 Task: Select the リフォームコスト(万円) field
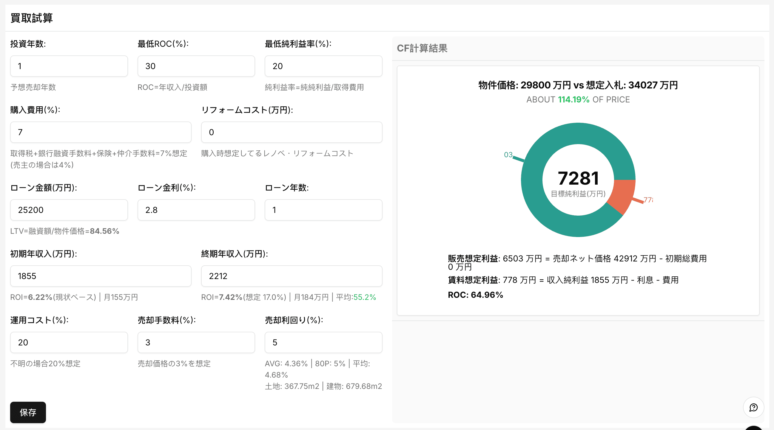point(292,132)
